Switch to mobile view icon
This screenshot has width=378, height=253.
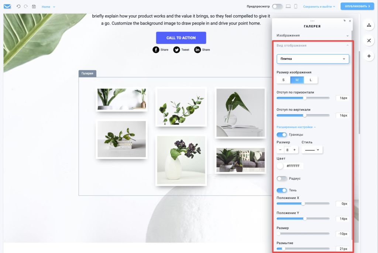point(296,7)
